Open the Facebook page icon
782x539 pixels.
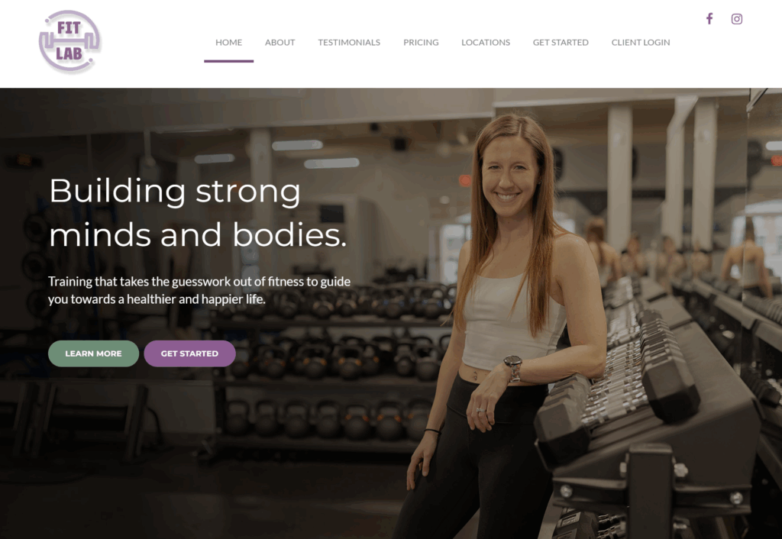click(x=709, y=19)
